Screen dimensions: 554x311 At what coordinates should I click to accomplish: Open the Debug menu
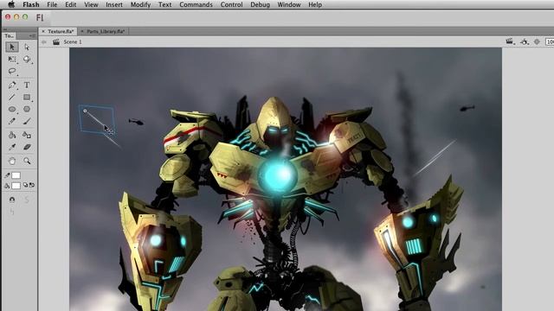[x=260, y=4]
